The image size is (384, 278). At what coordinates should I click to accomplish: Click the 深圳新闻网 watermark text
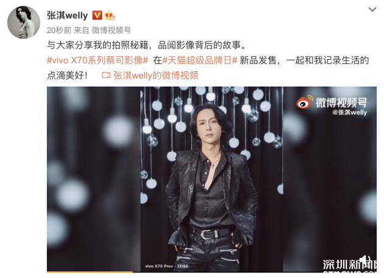(349, 265)
